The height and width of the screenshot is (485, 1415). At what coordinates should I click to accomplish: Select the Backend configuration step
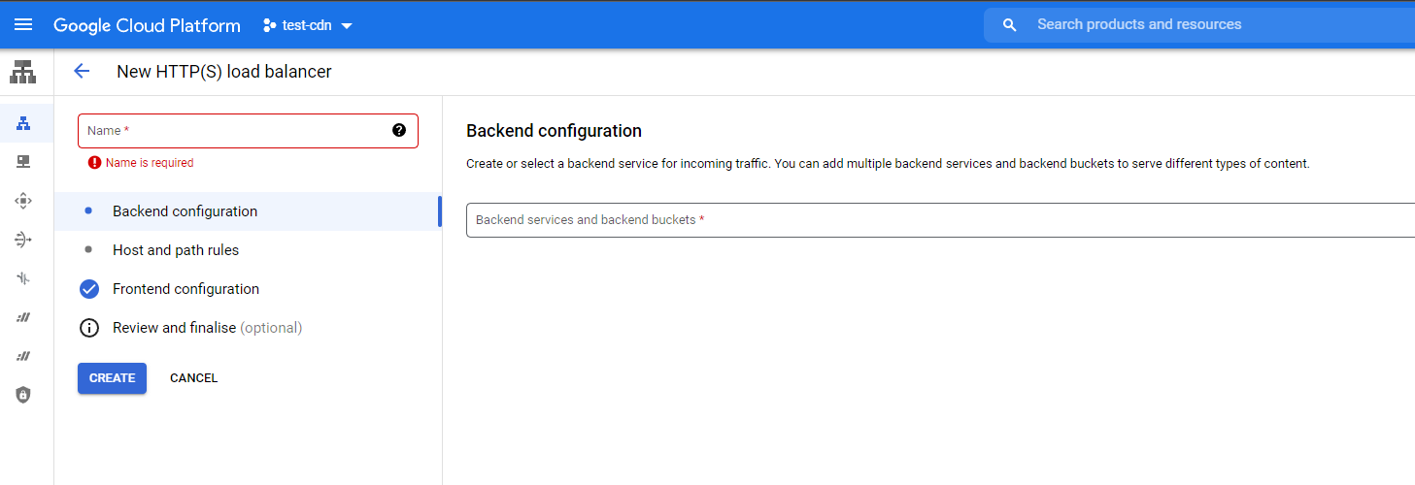tap(185, 211)
